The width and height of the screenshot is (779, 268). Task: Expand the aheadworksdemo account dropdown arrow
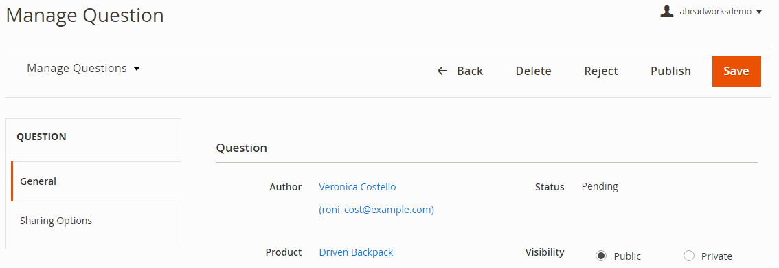758,12
